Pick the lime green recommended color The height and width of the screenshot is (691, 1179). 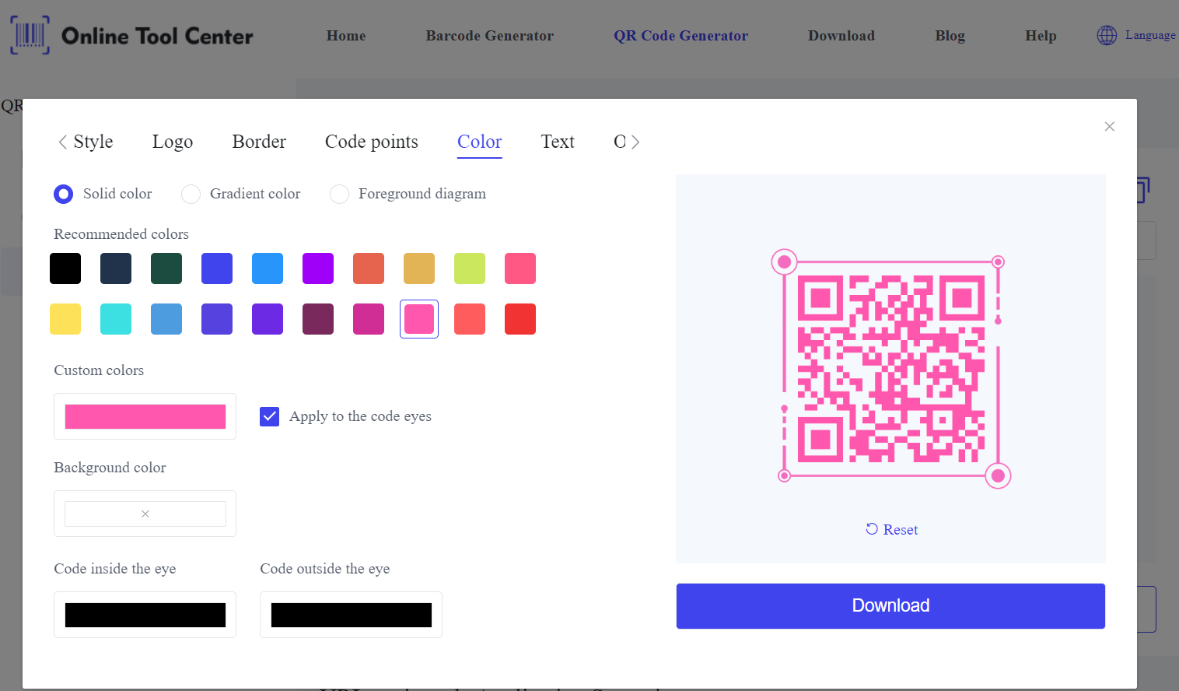point(470,268)
